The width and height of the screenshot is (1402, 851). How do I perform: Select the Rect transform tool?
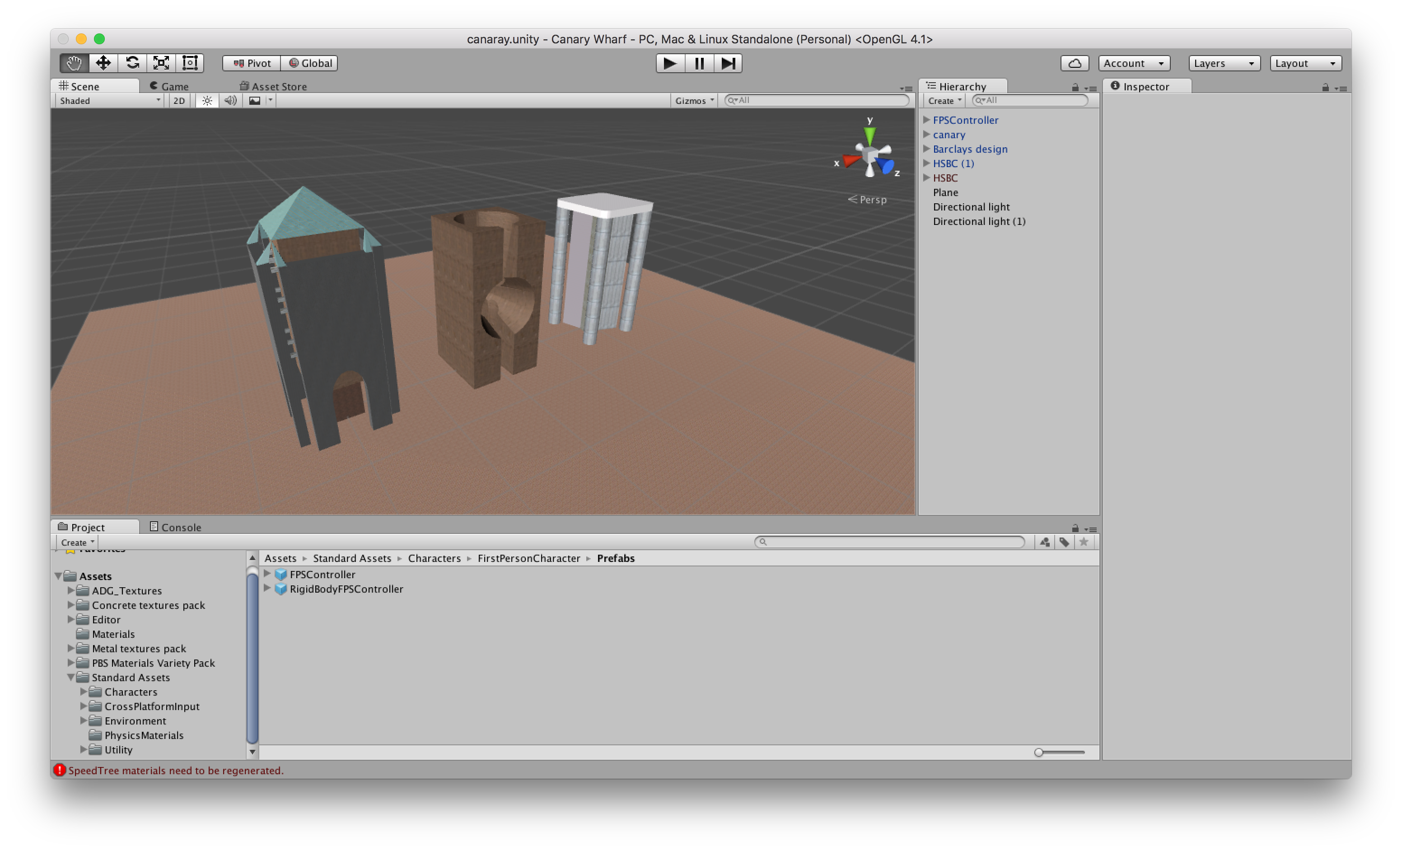190,63
